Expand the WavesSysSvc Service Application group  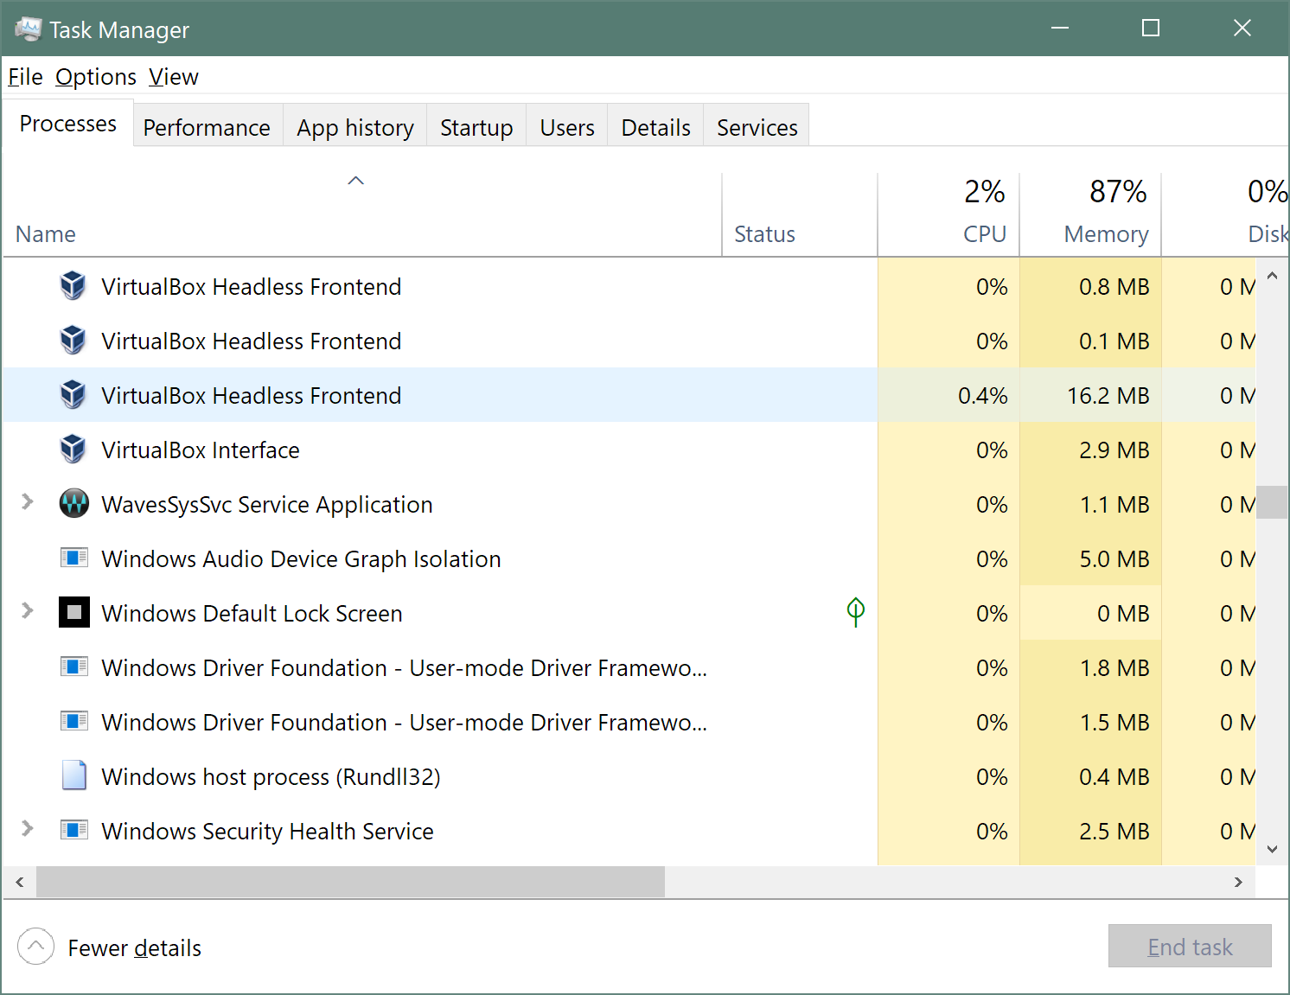28,502
